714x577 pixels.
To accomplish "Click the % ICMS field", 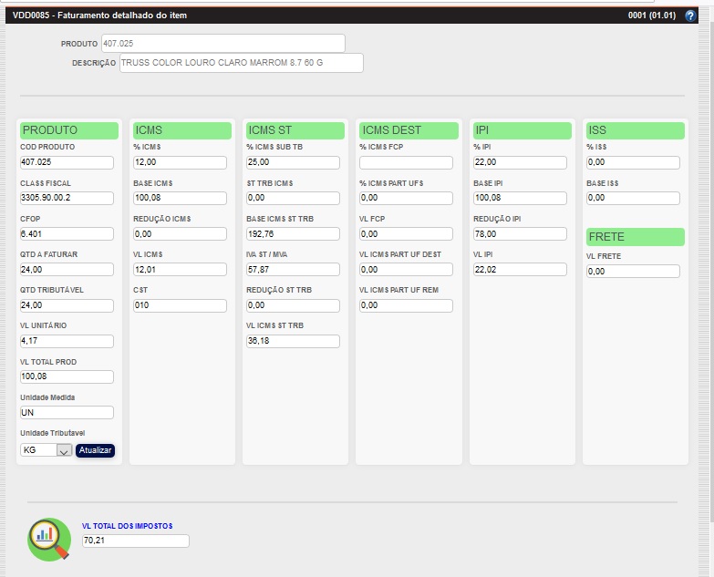I will click(x=180, y=162).
